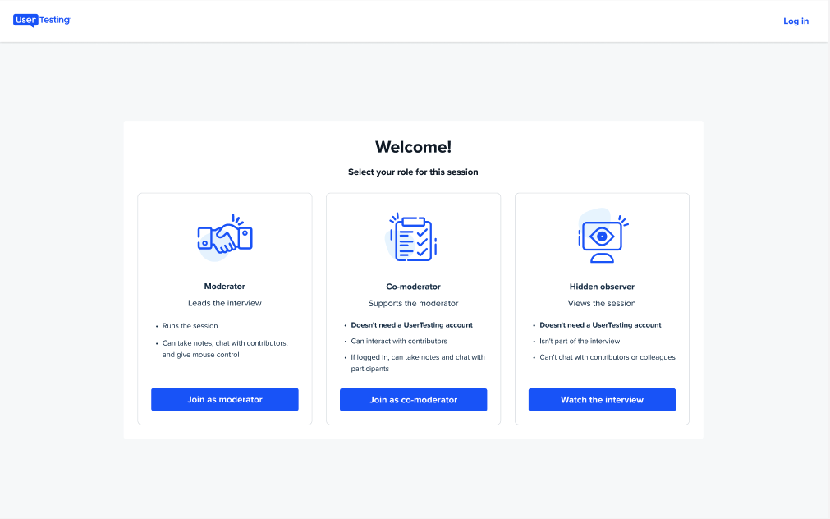The width and height of the screenshot is (830, 519).
Task: Click the 'Views the session' subtitle
Action: pyautogui.click(x=602, y=303)
